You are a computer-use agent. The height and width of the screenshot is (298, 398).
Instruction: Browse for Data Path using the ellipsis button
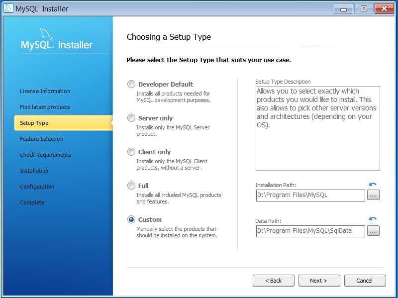click(x=373, y=231)
